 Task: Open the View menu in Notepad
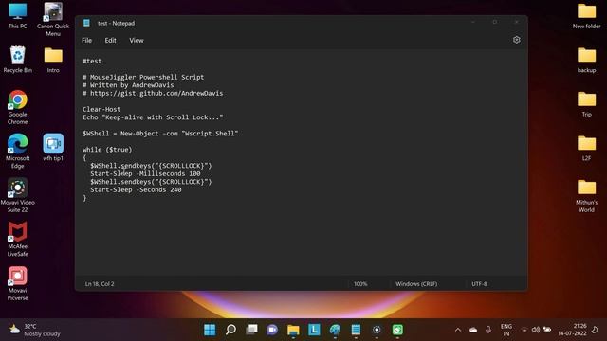click(x=137, y=40)
